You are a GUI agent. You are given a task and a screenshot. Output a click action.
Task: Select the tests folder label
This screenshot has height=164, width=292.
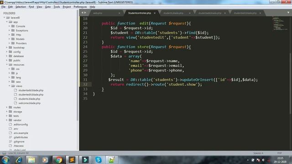coord(16,116)
